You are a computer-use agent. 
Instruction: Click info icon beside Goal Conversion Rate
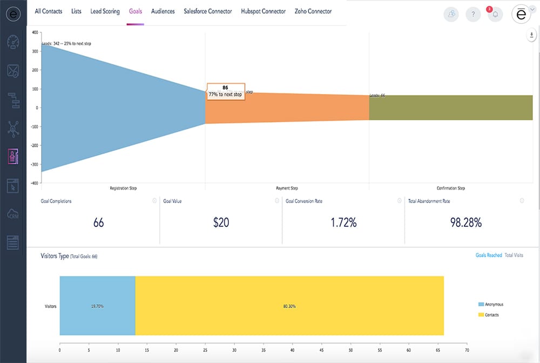point(399,201)
